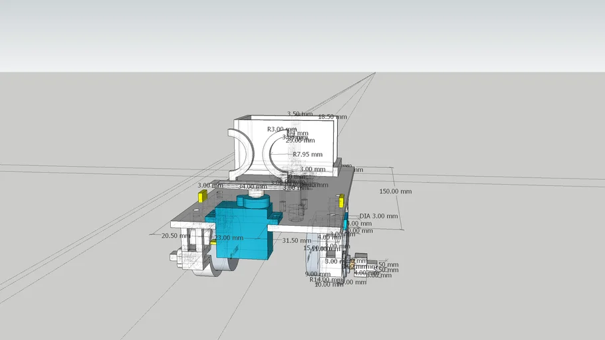
Task: Select the R14.00 mm radius label
Action: 326,280
